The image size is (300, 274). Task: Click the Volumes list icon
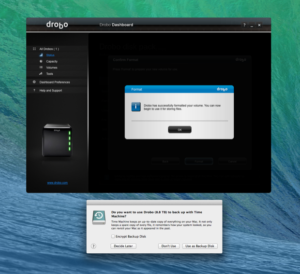[41, 68]
